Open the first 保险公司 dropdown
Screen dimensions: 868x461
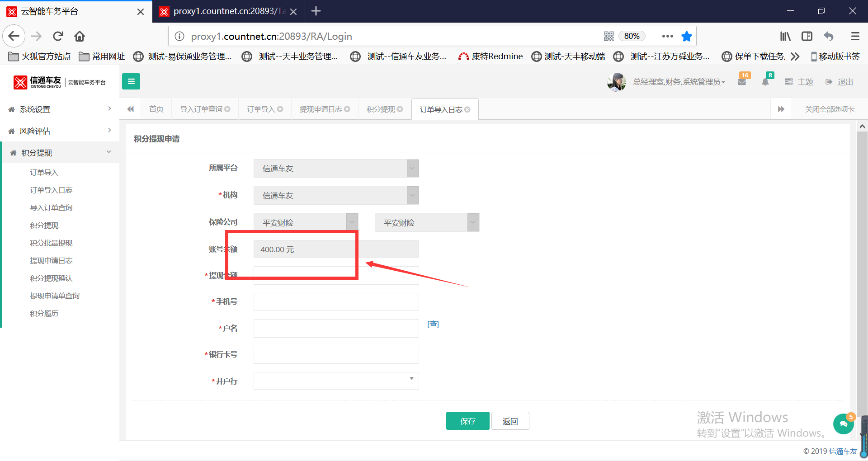tap(306, 222)
